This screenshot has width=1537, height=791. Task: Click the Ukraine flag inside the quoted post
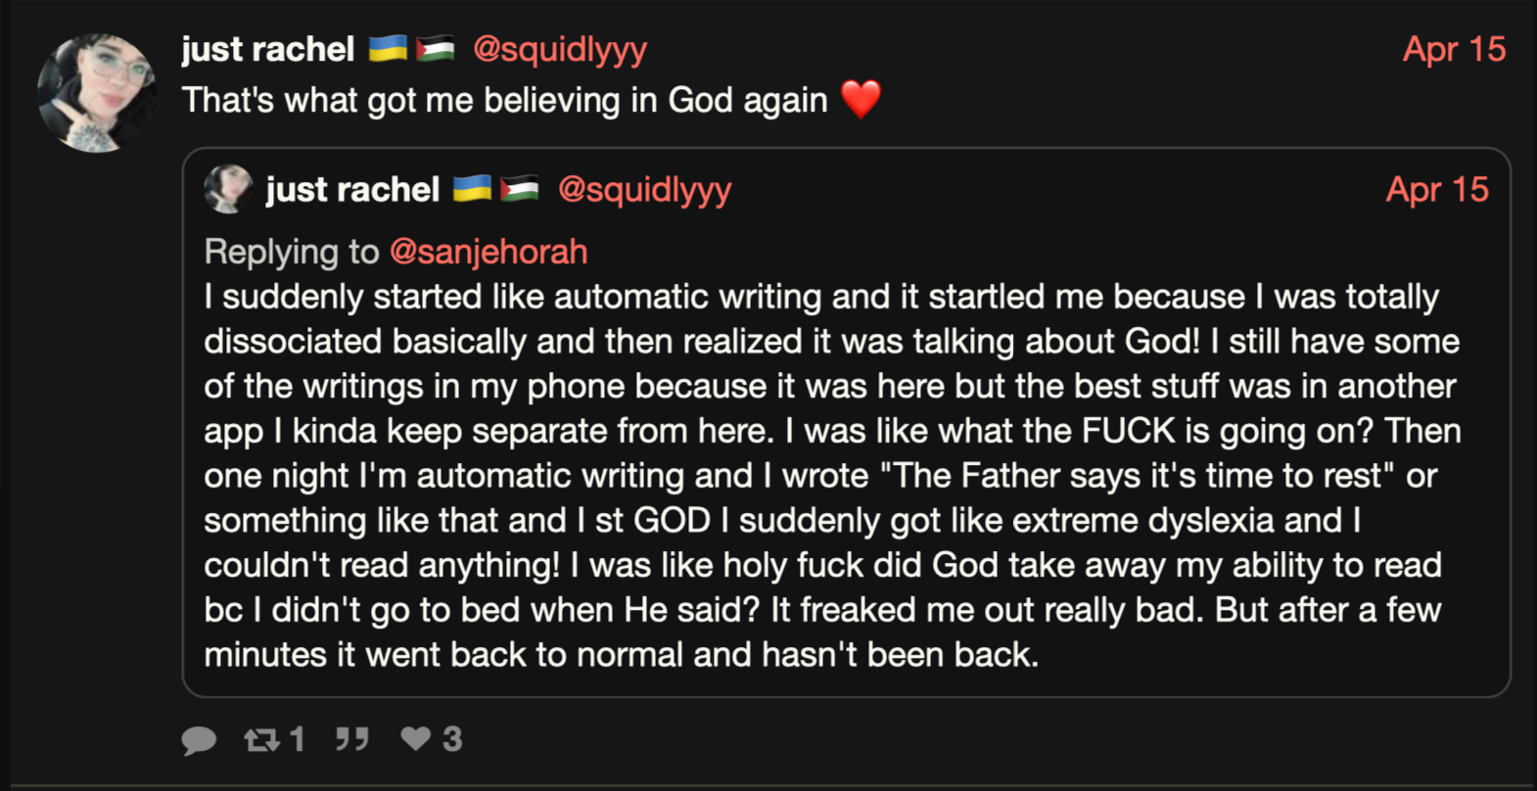click(472, 188)
